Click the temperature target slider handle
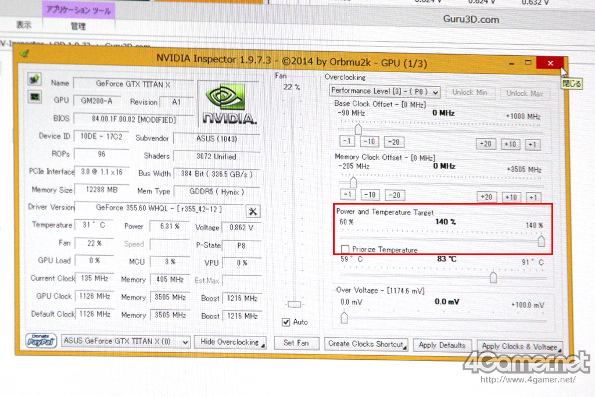 point(493,277)
